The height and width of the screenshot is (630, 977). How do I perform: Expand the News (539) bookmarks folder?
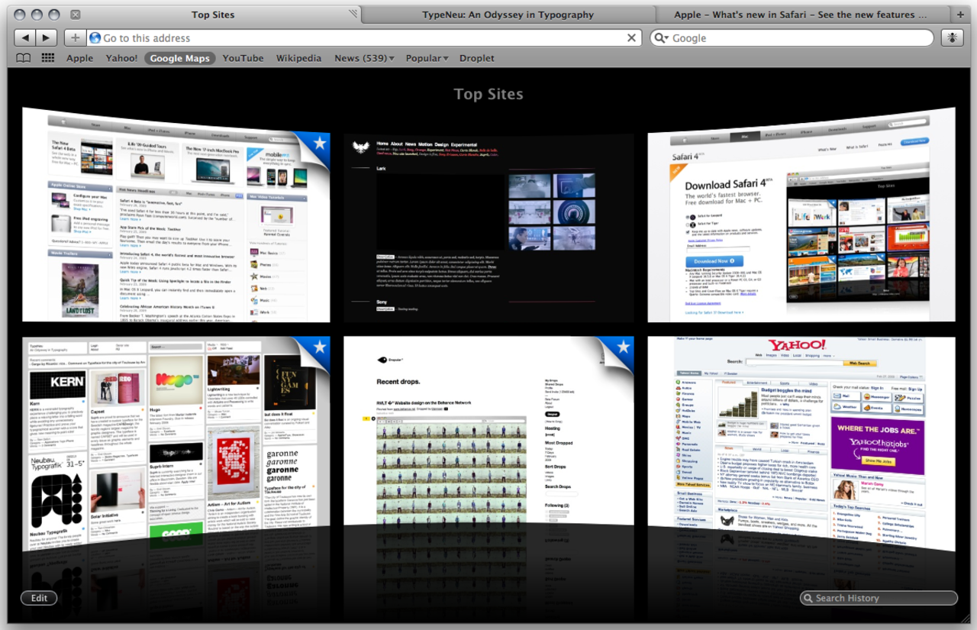364,58
